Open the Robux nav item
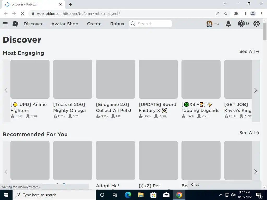Screen dimensions: 267x200 pyautogui.click(x=117, y=24)
